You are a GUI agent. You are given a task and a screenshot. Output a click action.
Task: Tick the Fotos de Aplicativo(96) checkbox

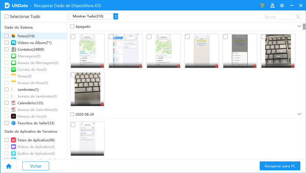7,140
